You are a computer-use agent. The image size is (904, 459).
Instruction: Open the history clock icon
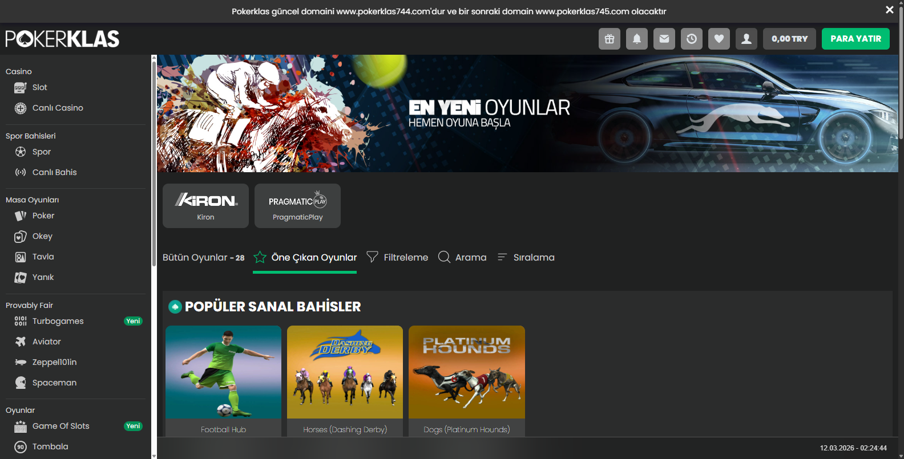tap(692, 39)
